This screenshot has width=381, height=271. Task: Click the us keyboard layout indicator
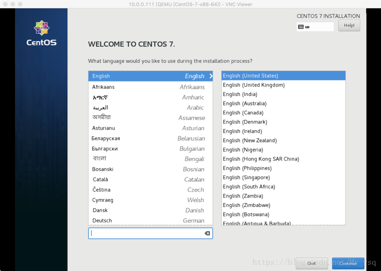click(x=315, y=27)
